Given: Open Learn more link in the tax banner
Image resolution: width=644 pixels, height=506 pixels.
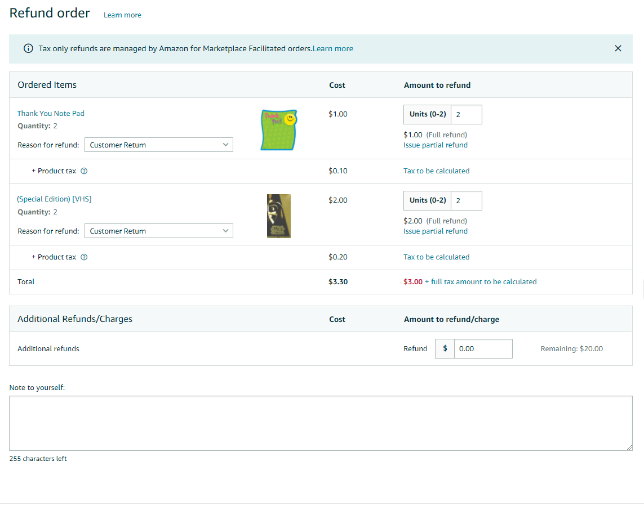Looking at the screenshot, I should 332,49.
